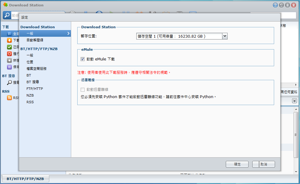Click the main window 下載 heading
Image resolution: width=300 pixels, height=184 pixels.
tap(5, 27)
